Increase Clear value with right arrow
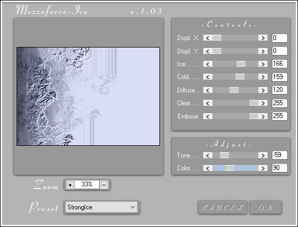The image size is (298, 227). coord(263,103)
